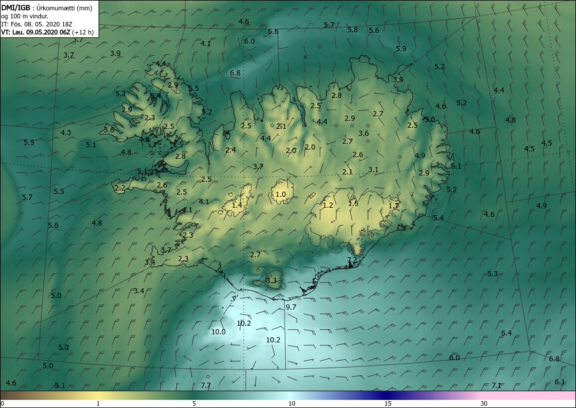Viewport: 576px width, 408px height.
Task: Click the 7.7 map value
Action: pyautogui.click(x=206, y=385)
